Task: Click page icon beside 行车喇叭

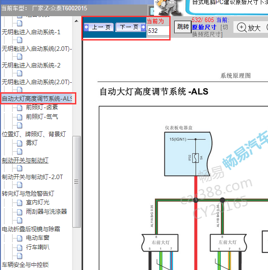Action: [20, 247]
